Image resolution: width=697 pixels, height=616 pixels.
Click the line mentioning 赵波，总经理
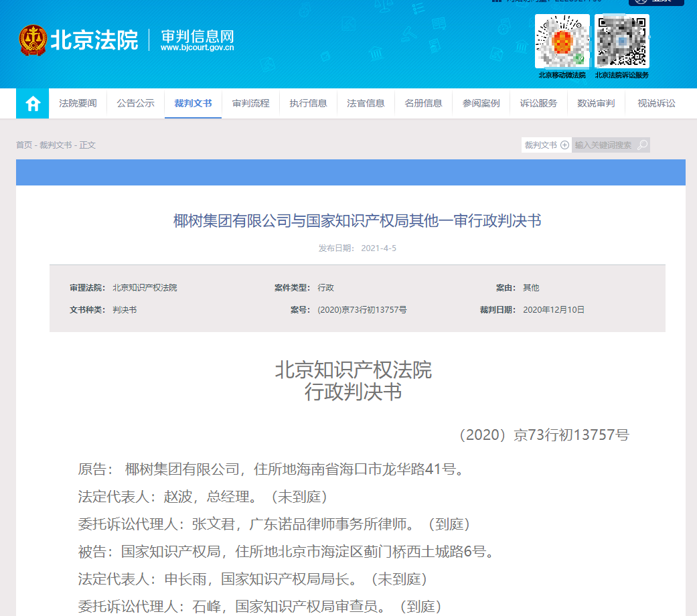203,497
